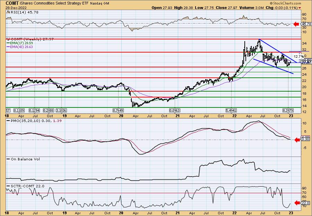Screen dimensions: 312x216
Task: Click the red down-triangle beside the Chg value
Action: [x=300, y=8]
